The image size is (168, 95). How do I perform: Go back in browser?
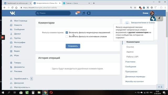(4, 8)
